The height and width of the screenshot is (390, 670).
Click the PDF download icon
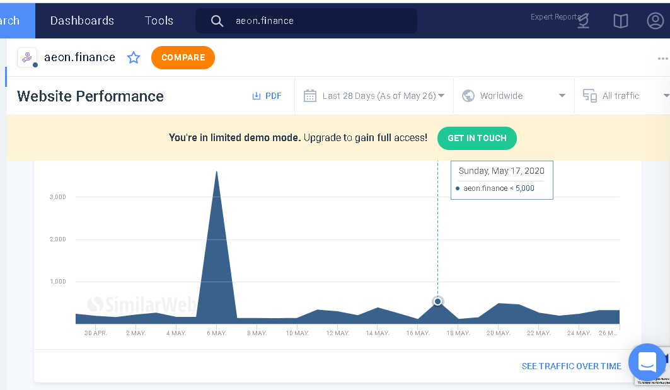click(256, 96)
